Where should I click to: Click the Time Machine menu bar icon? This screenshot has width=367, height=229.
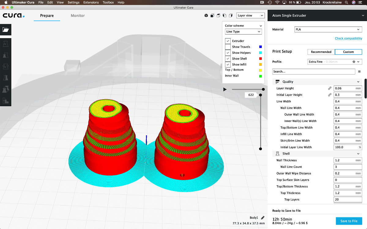(x=270, y=2)
